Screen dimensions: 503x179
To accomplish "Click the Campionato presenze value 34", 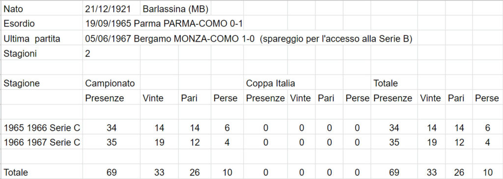I will tap(112, 128).
